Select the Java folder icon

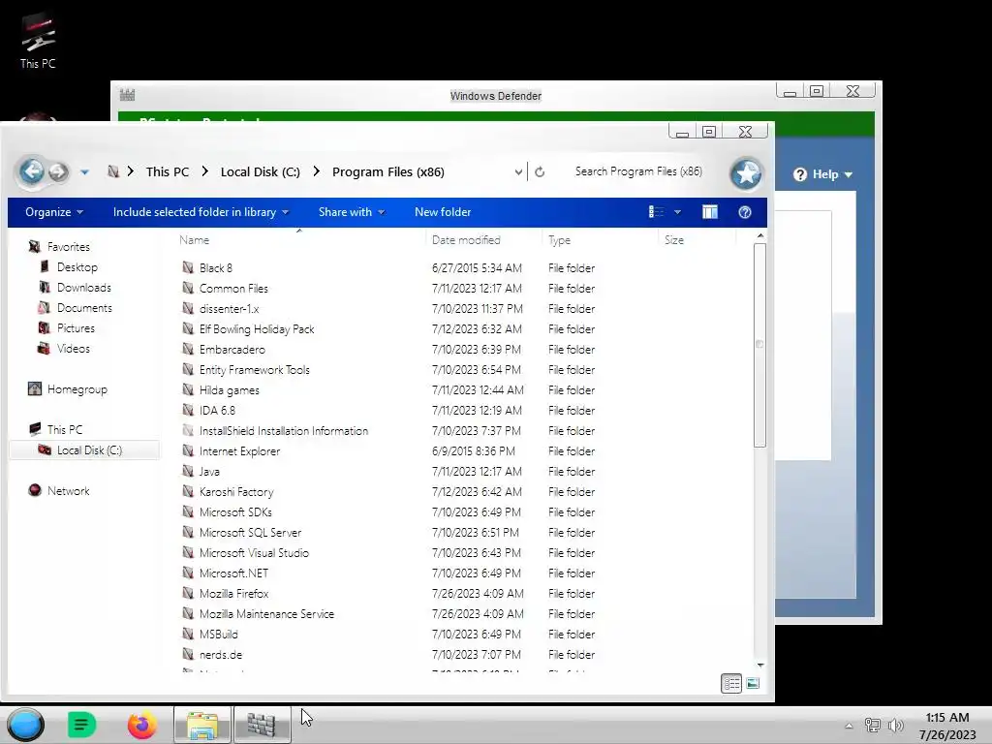pyautogui.click(x=188, y=471)
